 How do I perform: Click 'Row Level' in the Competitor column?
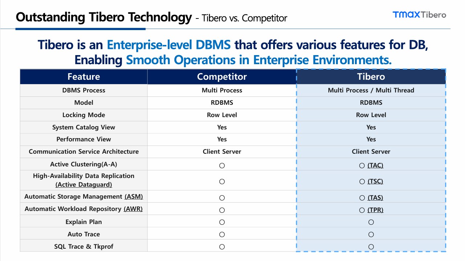point(222,115)
